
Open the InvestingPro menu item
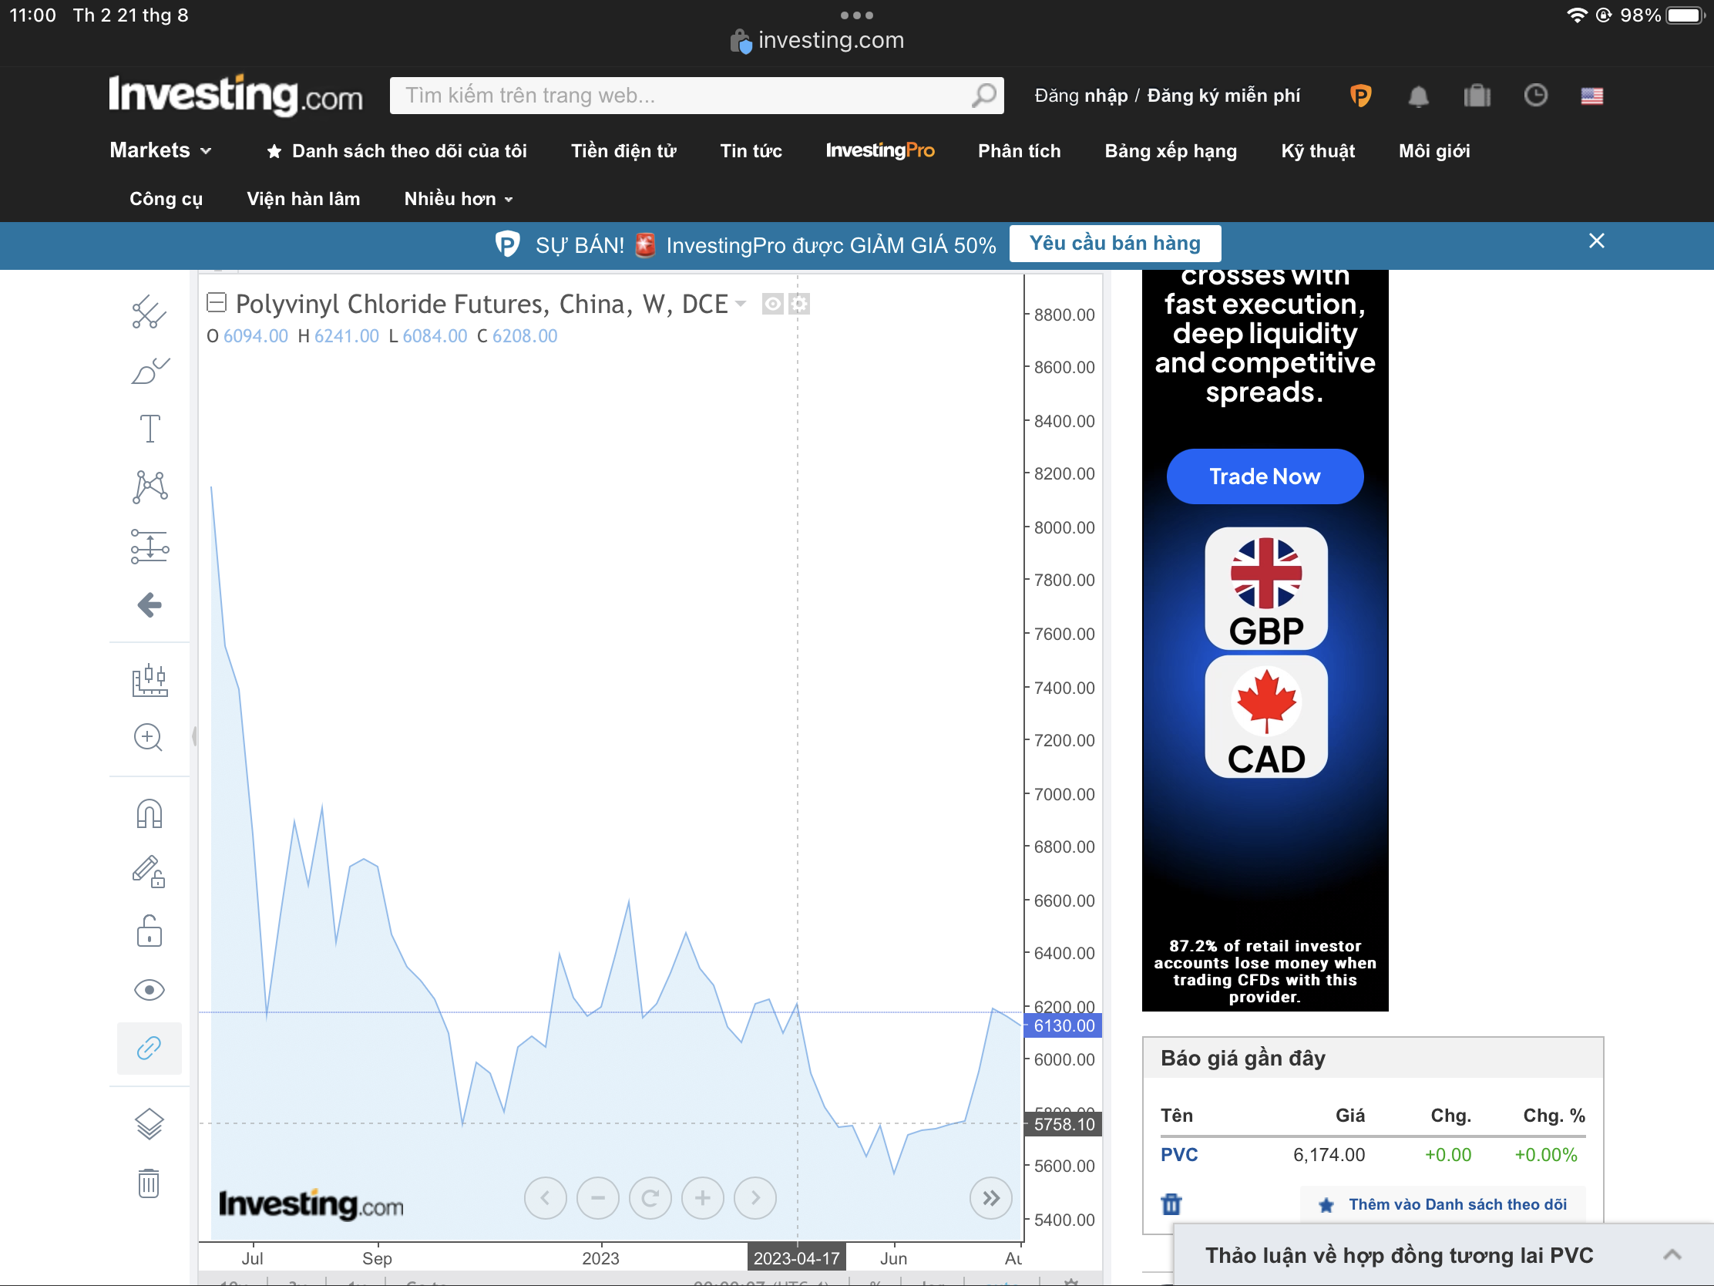point(879,150)
